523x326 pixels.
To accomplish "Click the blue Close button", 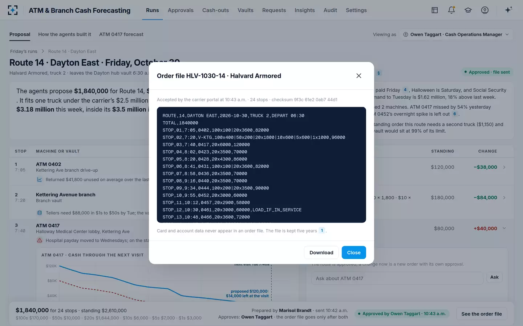I will 354,252.
